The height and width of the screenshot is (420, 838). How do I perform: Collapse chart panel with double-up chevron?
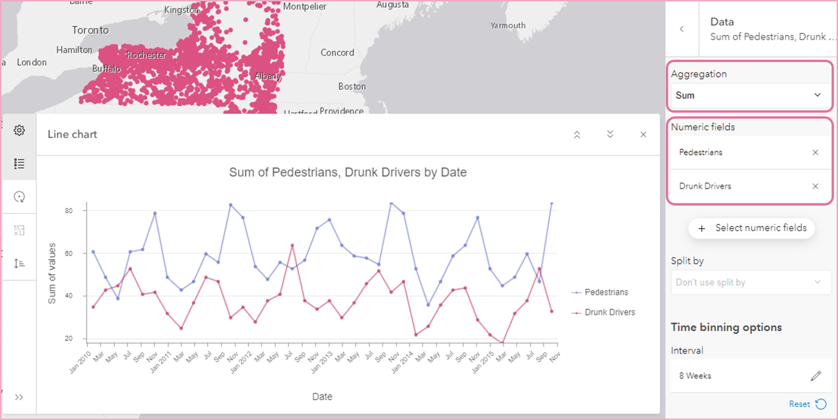point(577,135)
